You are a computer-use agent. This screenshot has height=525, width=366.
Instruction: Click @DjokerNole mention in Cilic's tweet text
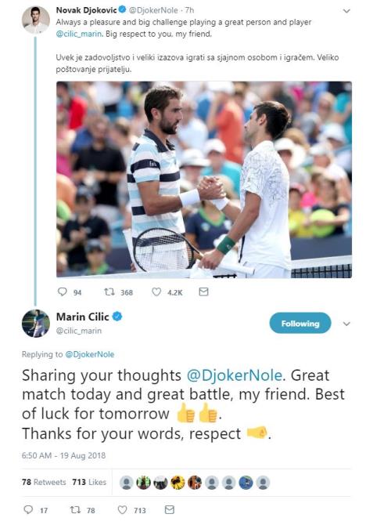[x=235, y=375]
